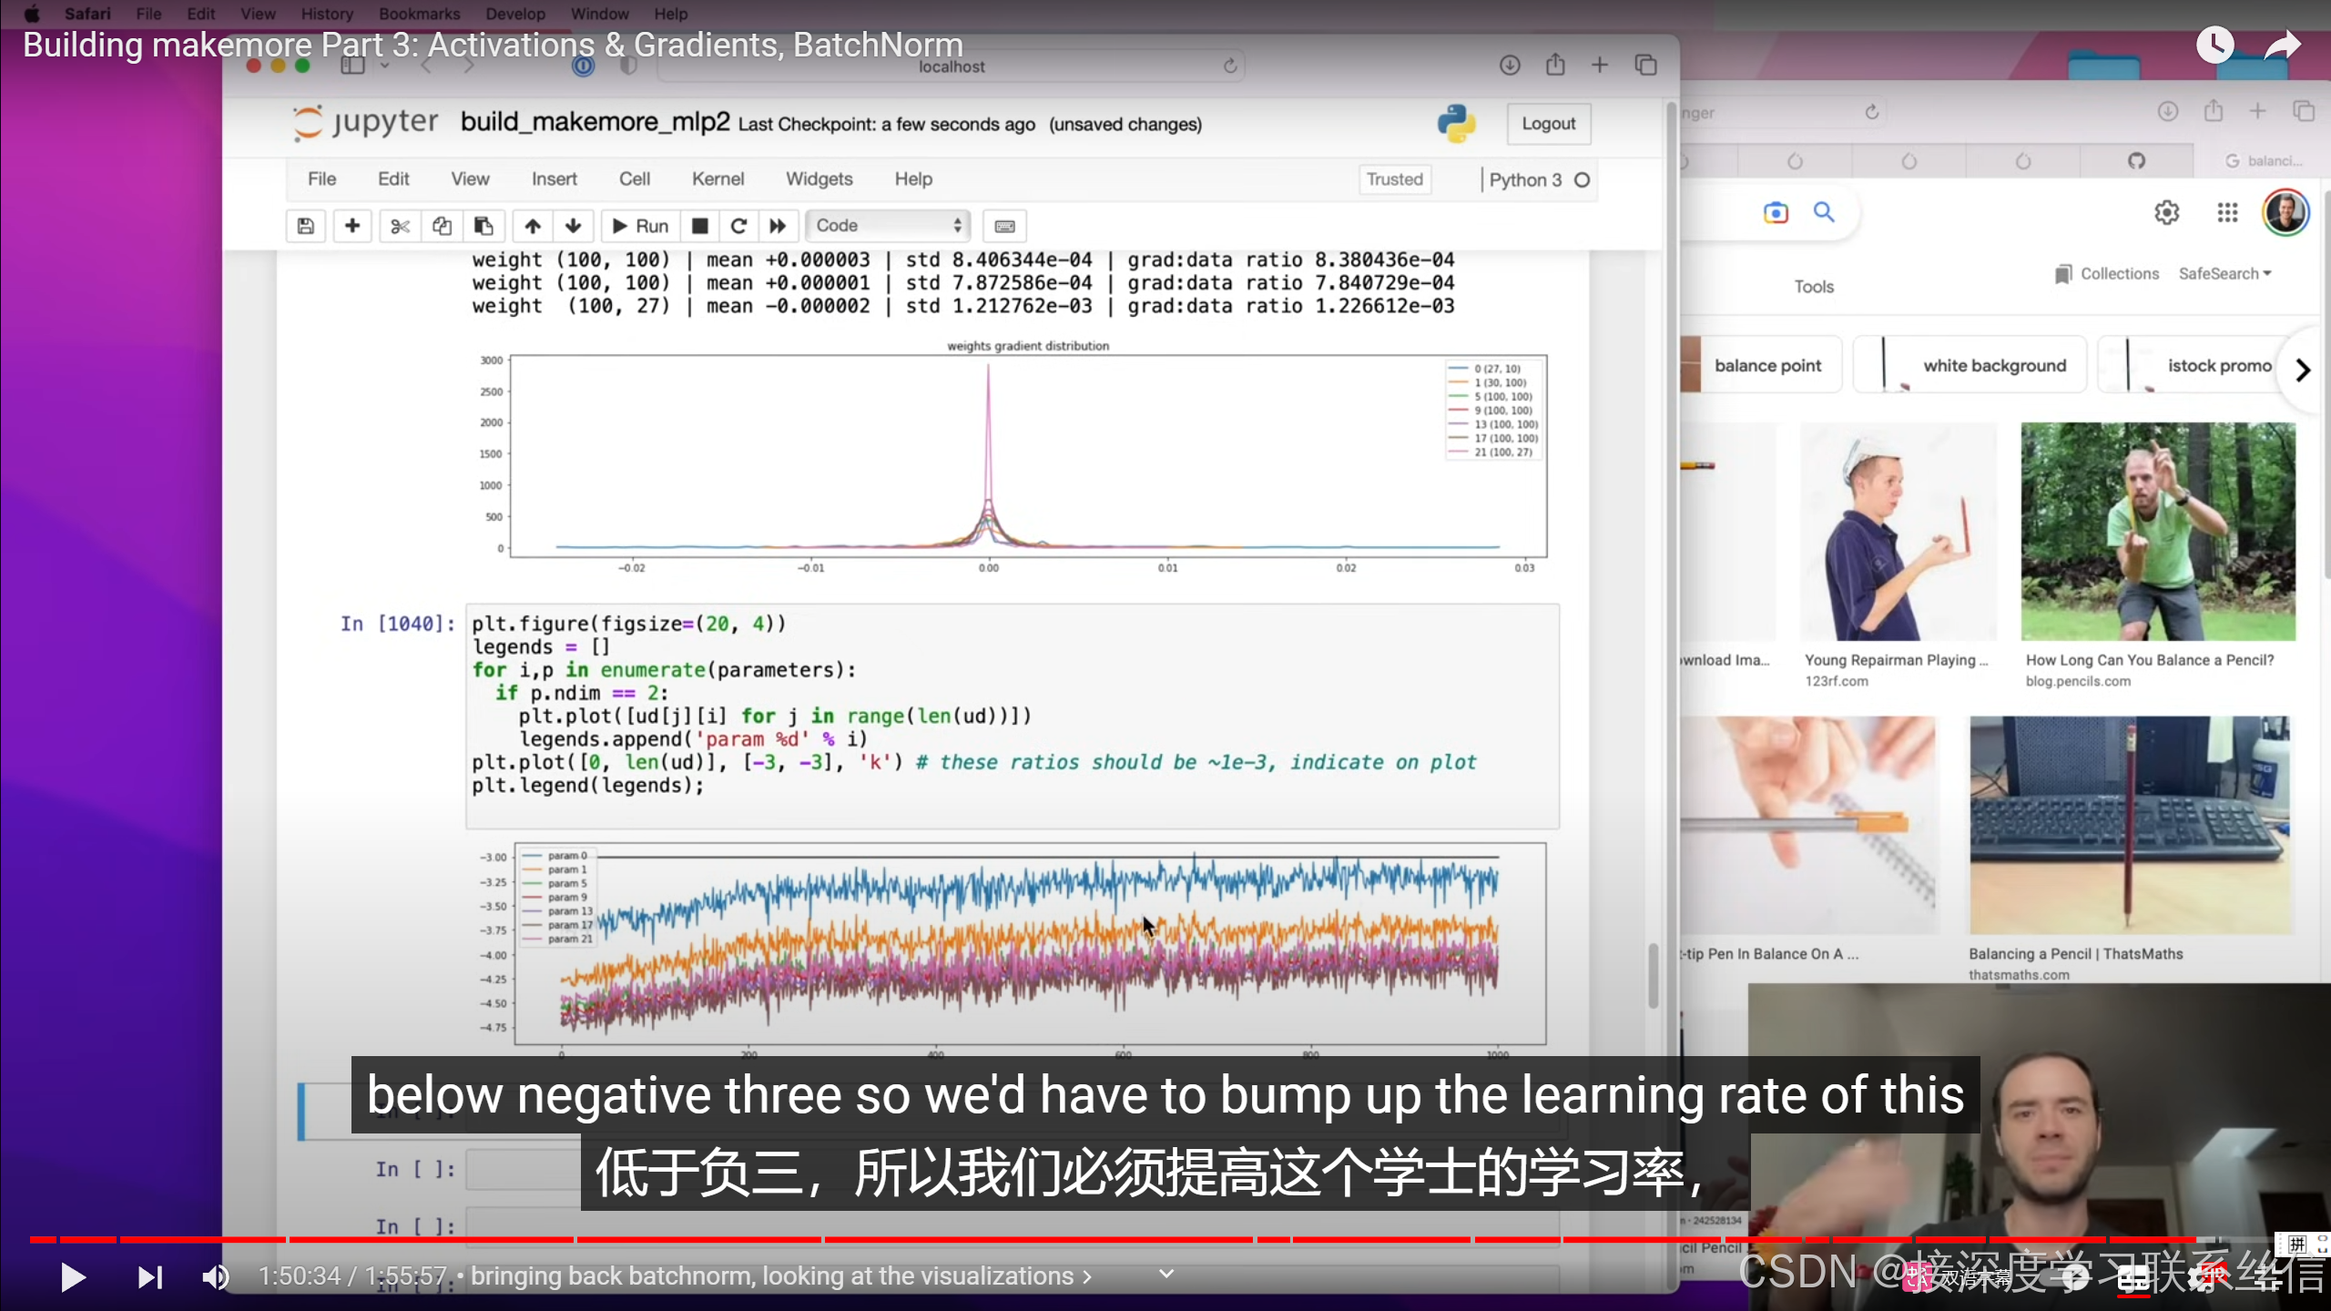Mute the video with speaker icon
The width and height of the screenshot is (2331, 1311).
coord(215,1276)
